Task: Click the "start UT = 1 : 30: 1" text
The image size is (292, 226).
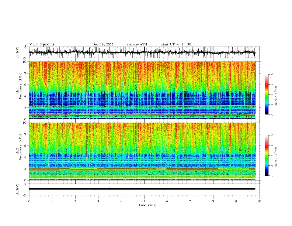Action: click(x=178, y=44)
